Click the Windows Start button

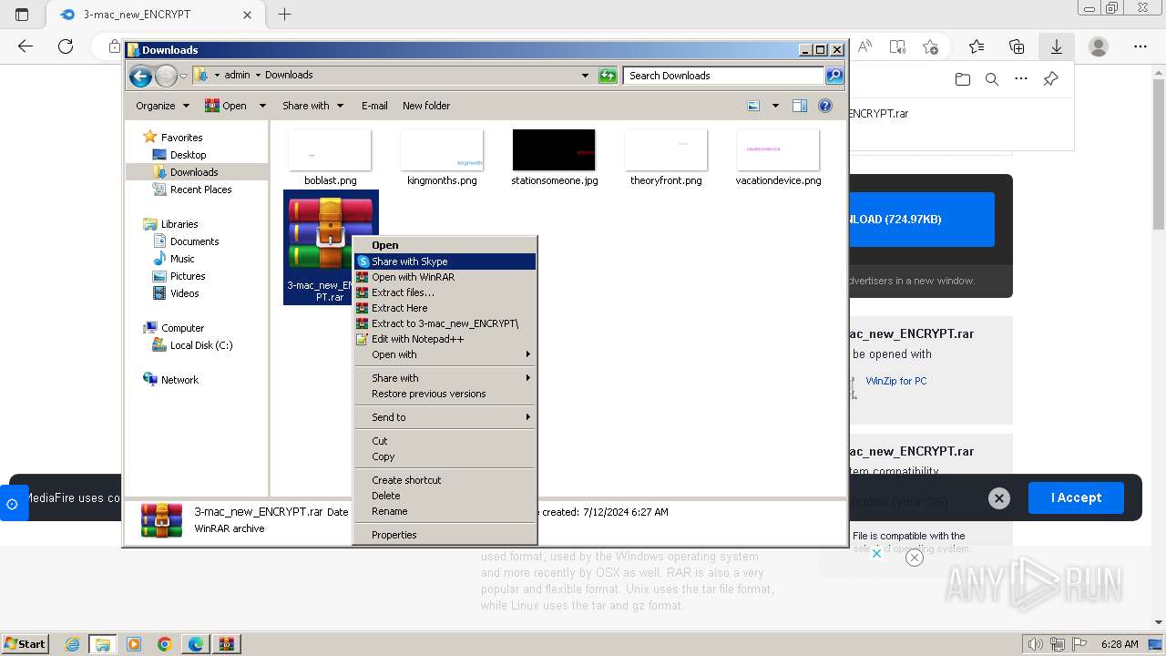tap(25, 644)
